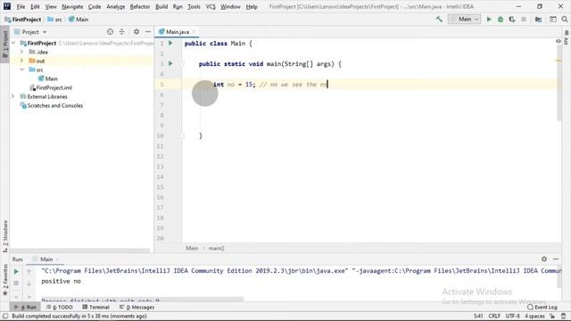Hide the Run tool window
Viewport: 571px width, 321px height.
(556, 259)
